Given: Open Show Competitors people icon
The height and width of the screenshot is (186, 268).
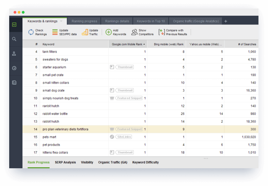Looking at the screenshot, I should click(135, 32).
